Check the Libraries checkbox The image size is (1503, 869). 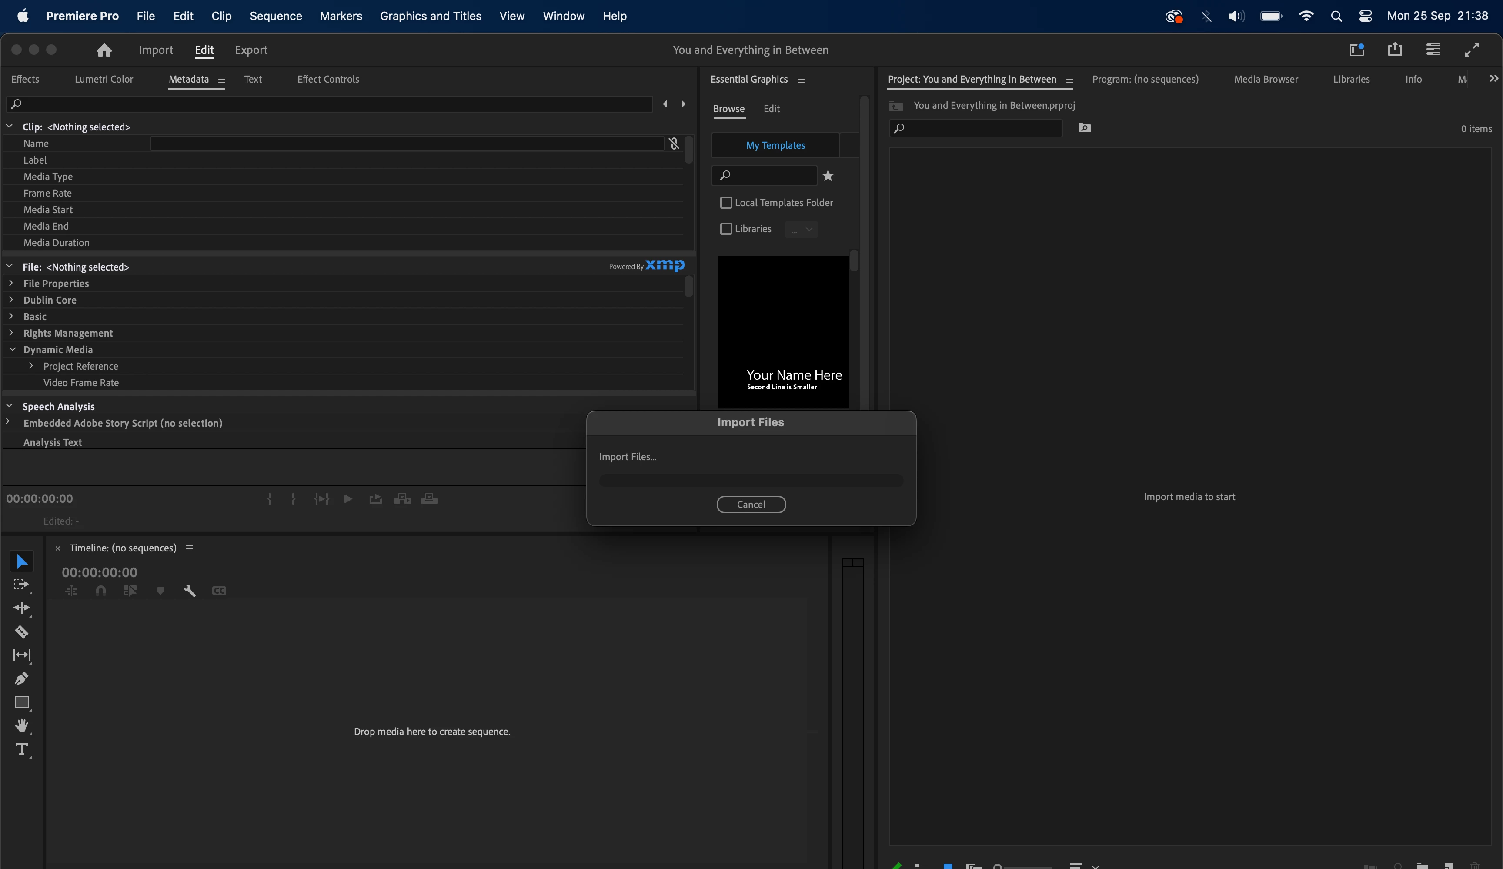(x=726, y=229)
